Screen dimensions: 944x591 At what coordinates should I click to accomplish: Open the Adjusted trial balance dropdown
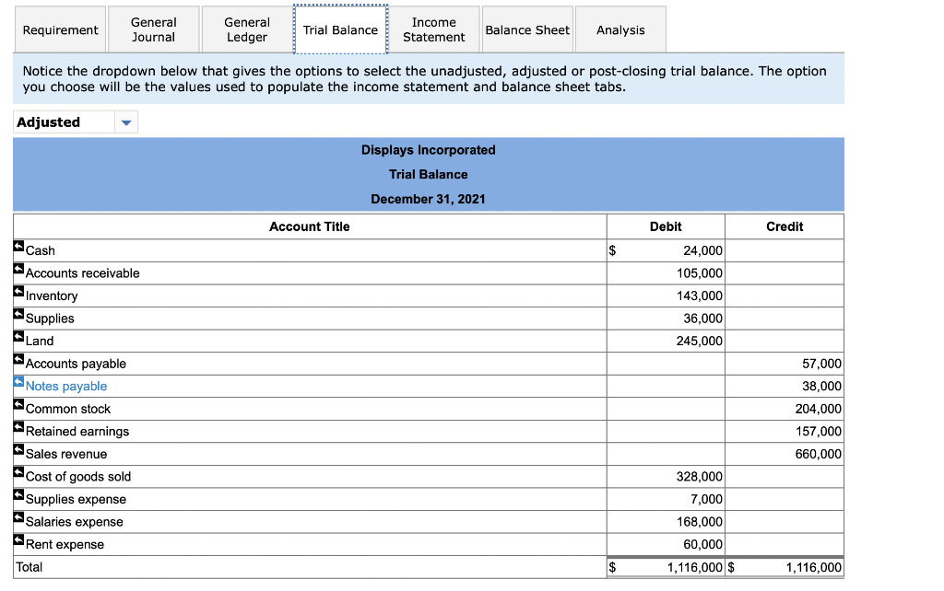click(x=65, y=122)
